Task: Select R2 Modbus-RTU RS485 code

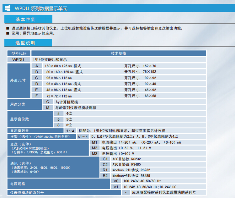Action: coord(105,175)
